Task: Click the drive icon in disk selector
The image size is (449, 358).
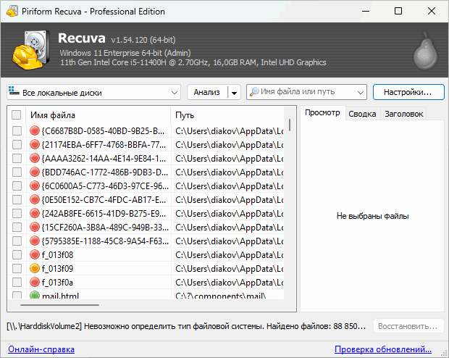Action: tap(14, 93)
